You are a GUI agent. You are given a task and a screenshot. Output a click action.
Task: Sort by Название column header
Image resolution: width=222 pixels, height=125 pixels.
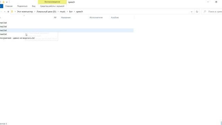(x=66, y=17)
